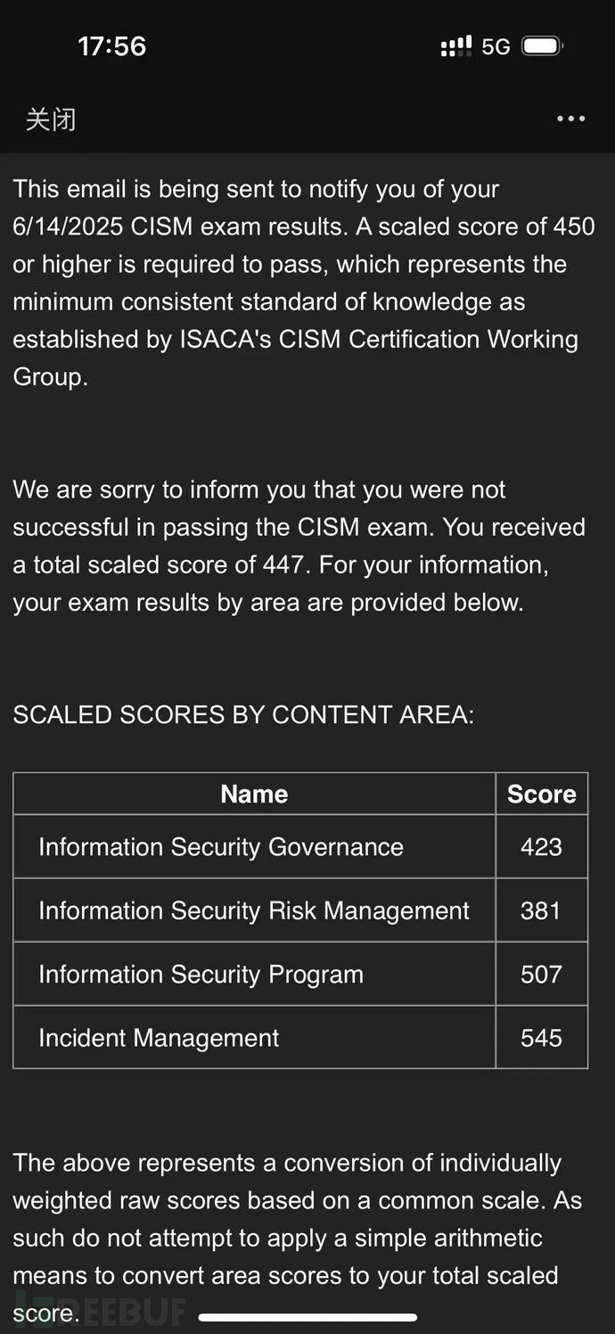Select the Information Security Program row
The image size is (615, 1334).
[201, 974]
